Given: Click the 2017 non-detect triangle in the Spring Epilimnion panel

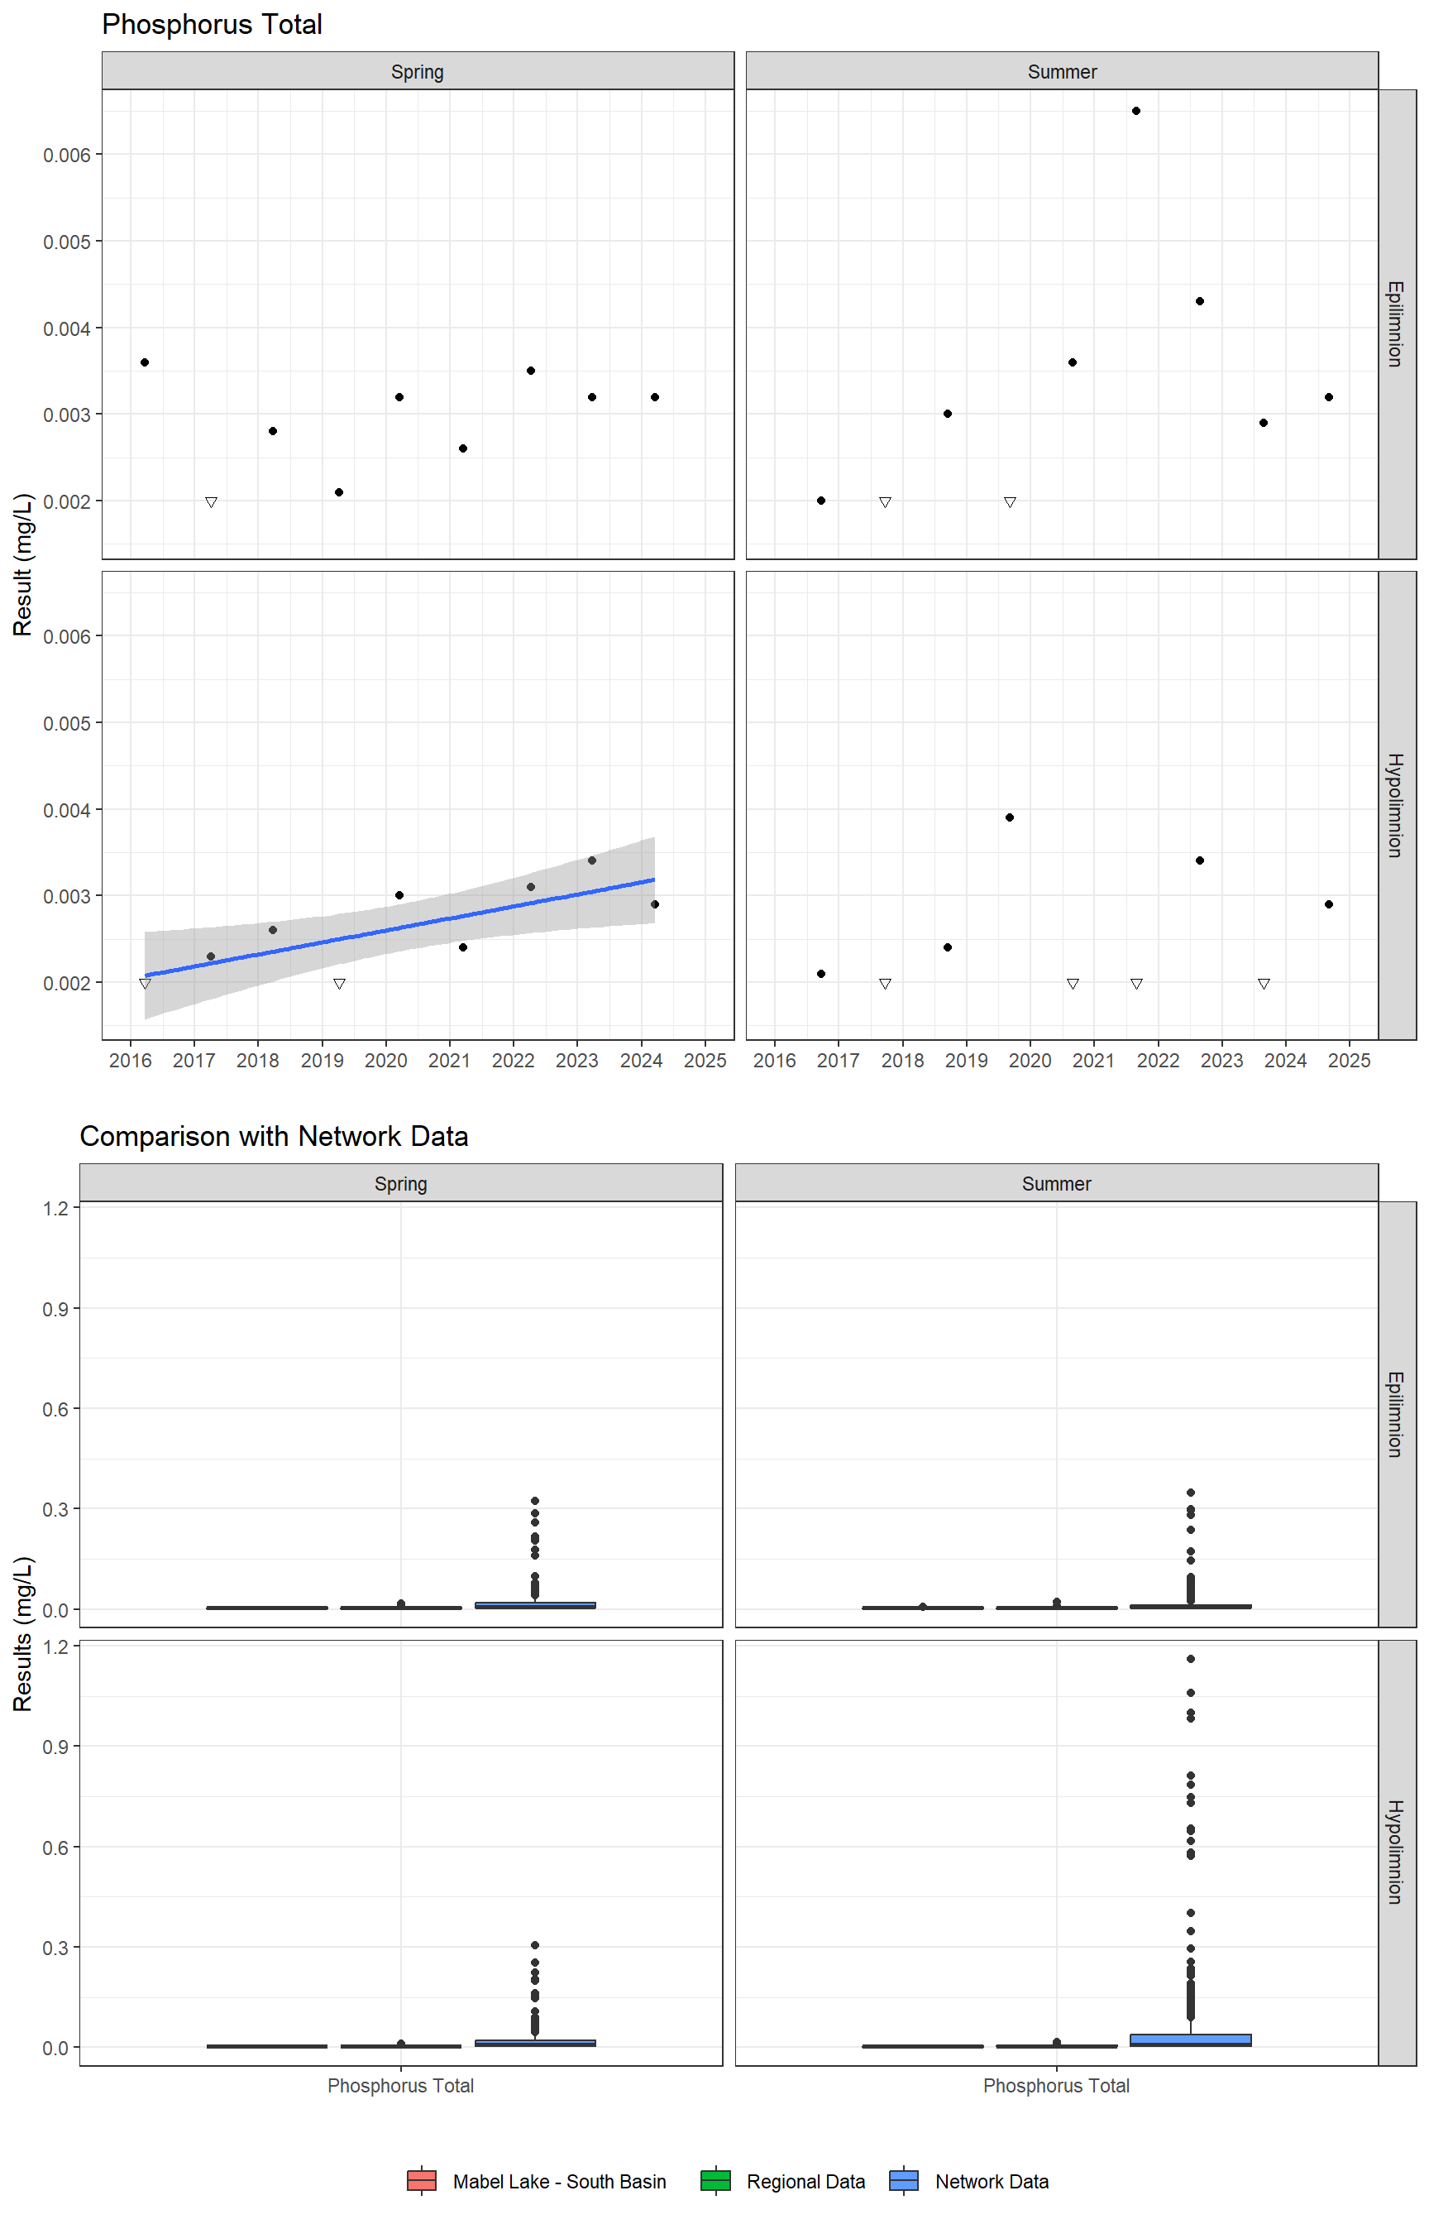Looking at the screenshot, I should pos(212,502).
